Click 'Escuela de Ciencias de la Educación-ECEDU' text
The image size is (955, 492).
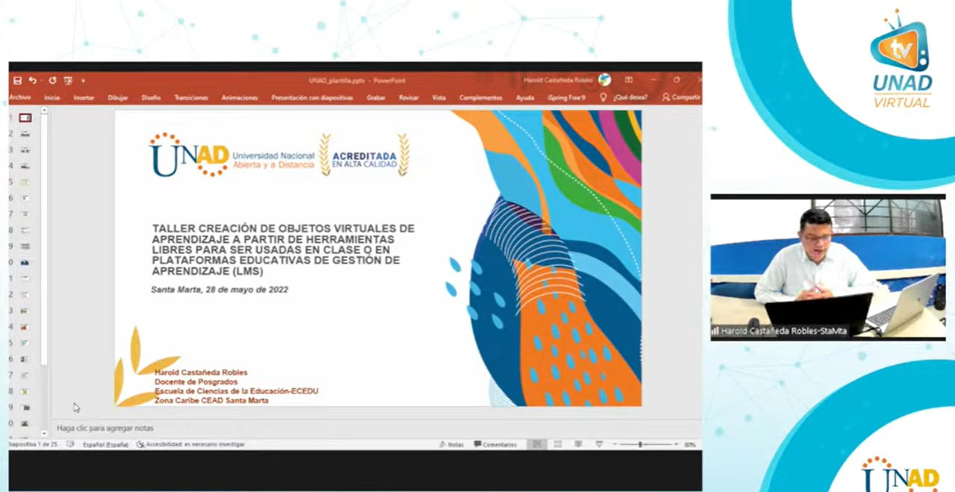click(x=236, y=391)
